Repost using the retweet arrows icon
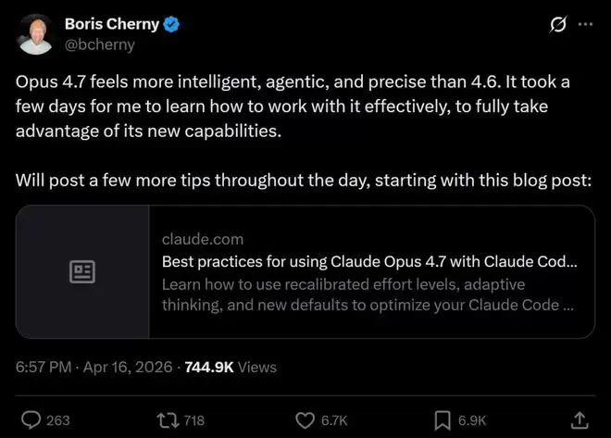This screenshot has width=611, height=438. (168, 420)
